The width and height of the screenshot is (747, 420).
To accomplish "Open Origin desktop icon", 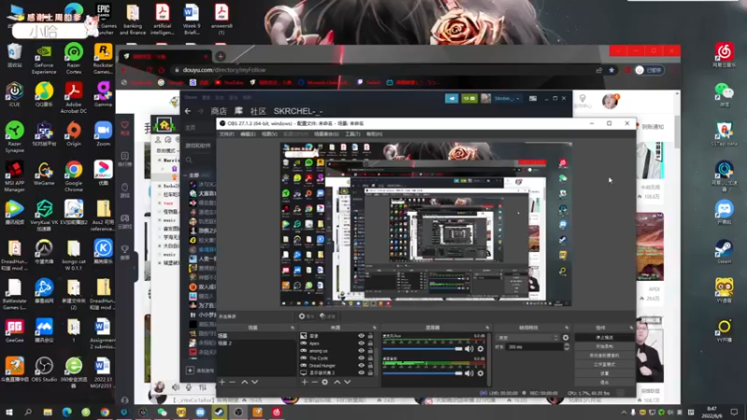I will pos(74,134).
